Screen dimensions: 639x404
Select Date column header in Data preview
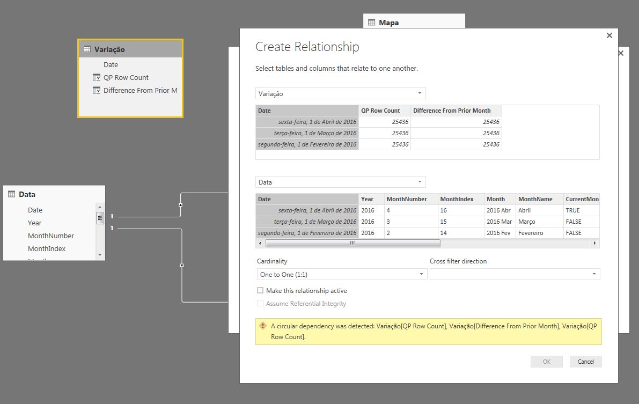pyautogui.click(x=307, y=199)
